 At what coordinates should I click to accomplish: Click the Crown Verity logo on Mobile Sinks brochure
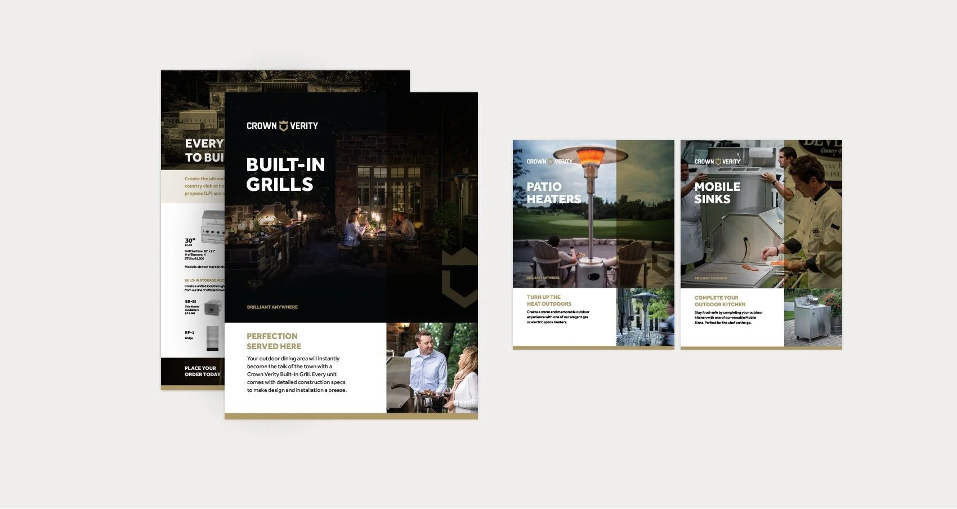717,162
